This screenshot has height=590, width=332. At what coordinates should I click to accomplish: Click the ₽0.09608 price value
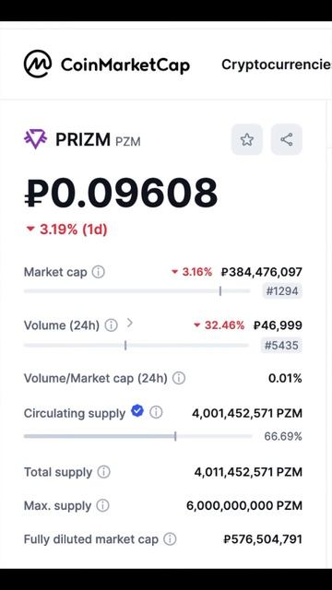[x=121, y=194]
